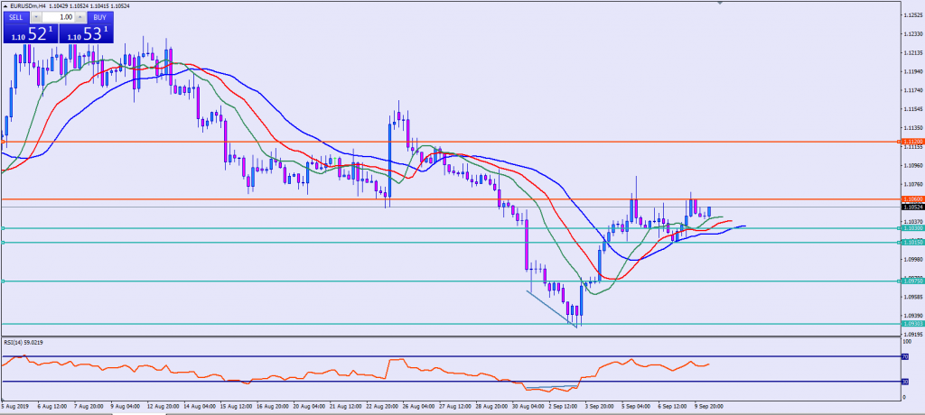Select the 1.11200 orange price label
Image resolution: width=925 pixels, height=415 pixels.
point(911,142)
